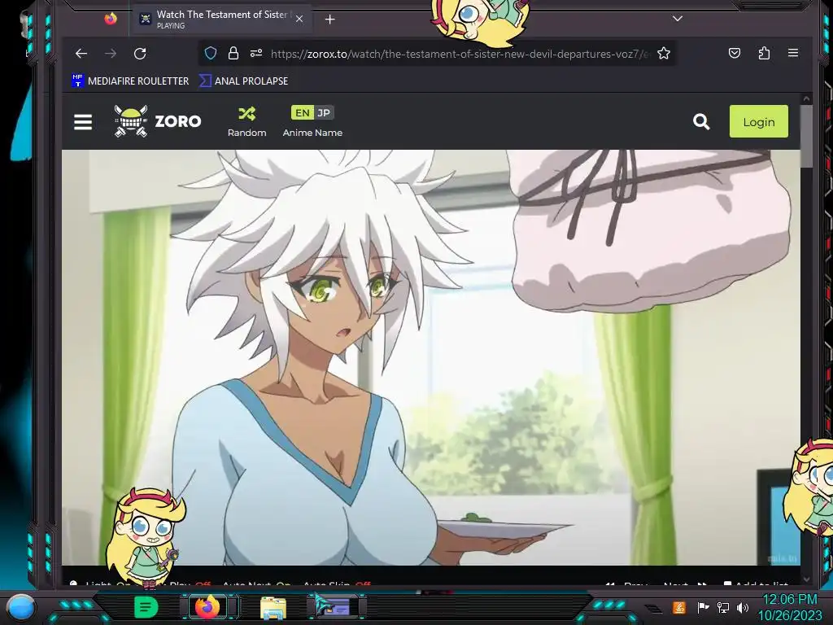833x625 pixels.
Task: Open the clock showing 12:06 PM
Action: tap(790, 607)
